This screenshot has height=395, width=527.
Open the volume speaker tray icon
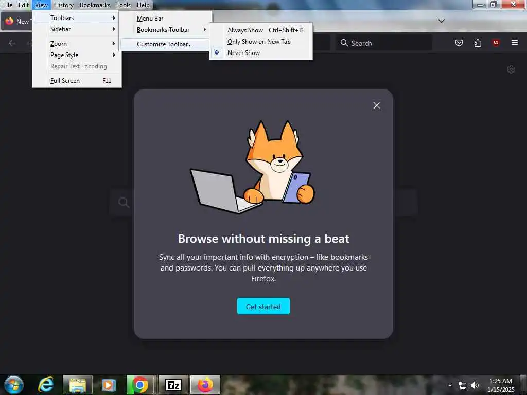[475, 385]
